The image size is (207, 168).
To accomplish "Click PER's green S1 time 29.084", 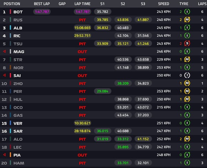I will pos(102,91).
